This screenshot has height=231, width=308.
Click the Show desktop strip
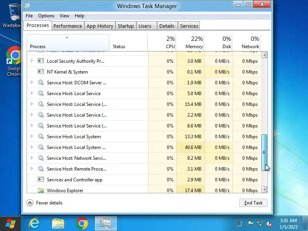306,224
